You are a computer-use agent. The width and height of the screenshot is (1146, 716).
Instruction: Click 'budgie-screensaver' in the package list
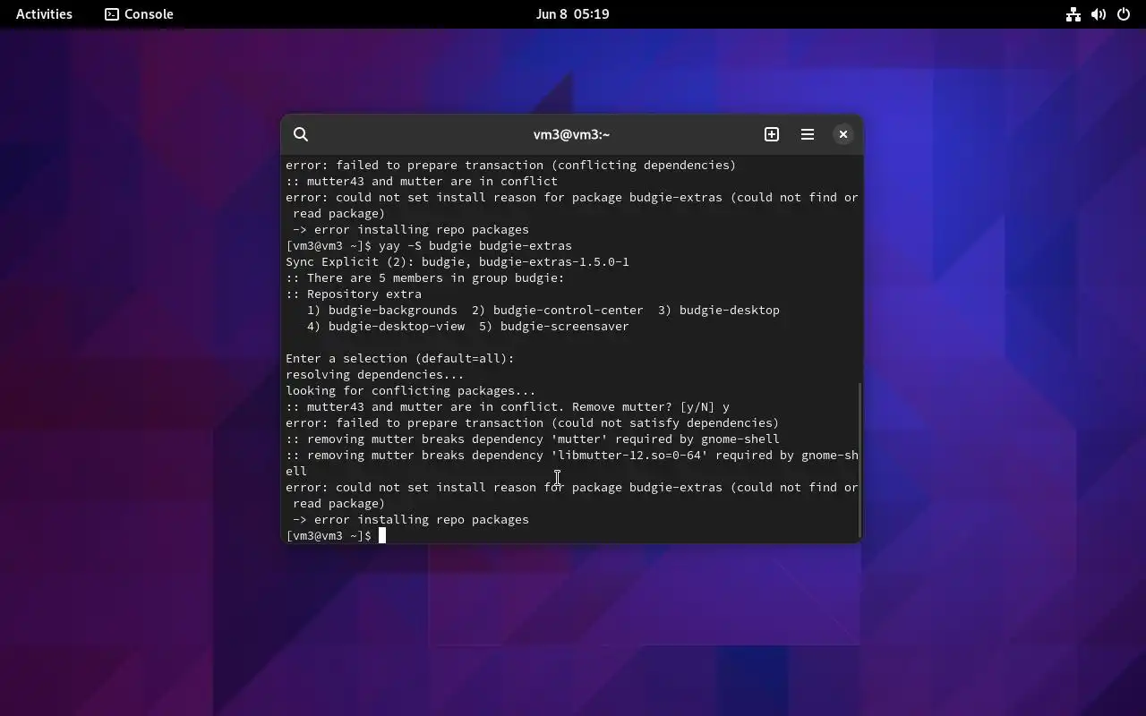tap(565, 326)
